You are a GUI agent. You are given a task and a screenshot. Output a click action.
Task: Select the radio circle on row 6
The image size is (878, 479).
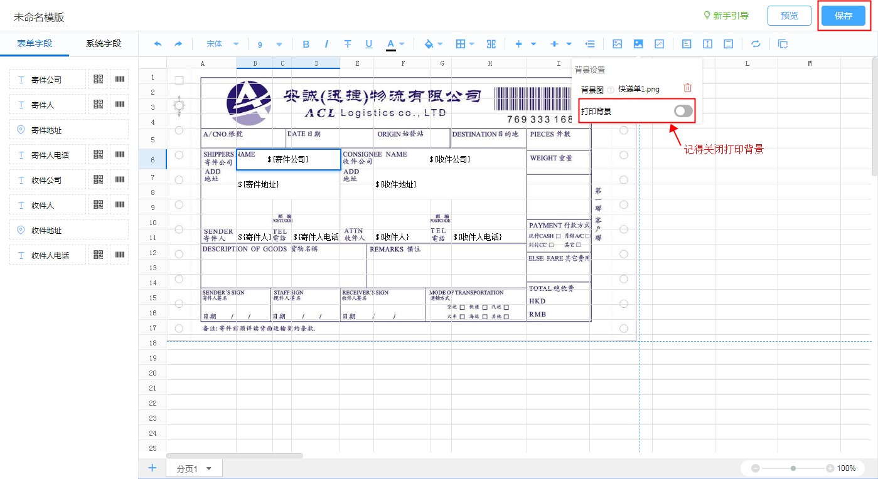point(179,155)
